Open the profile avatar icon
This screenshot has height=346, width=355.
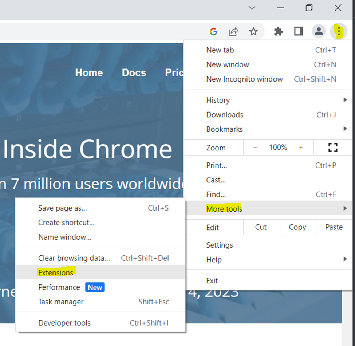tap(319, 31)
